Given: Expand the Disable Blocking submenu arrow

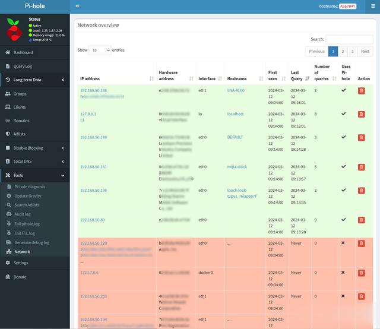Looking at the screenshot, I should coord(63,148).
